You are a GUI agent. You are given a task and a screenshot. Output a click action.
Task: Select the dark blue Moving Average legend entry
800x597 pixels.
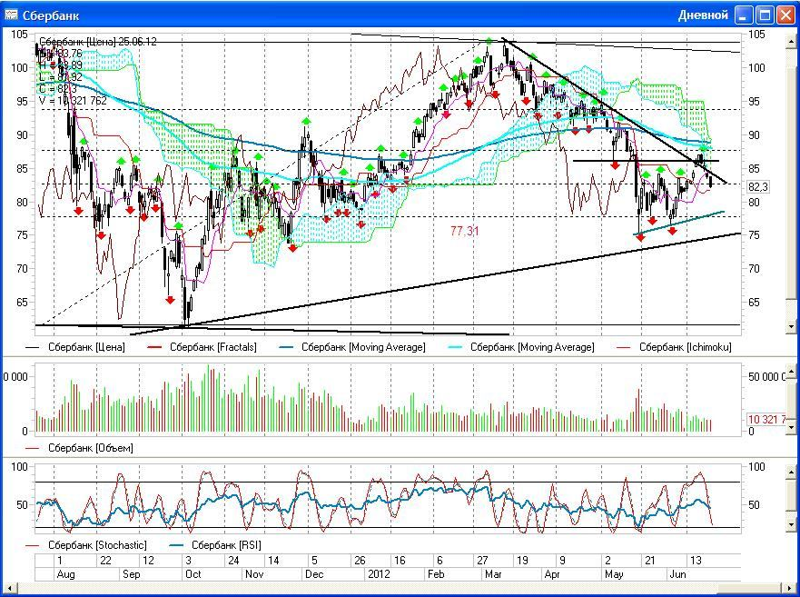pyautogui.click(x=352, y=347)
